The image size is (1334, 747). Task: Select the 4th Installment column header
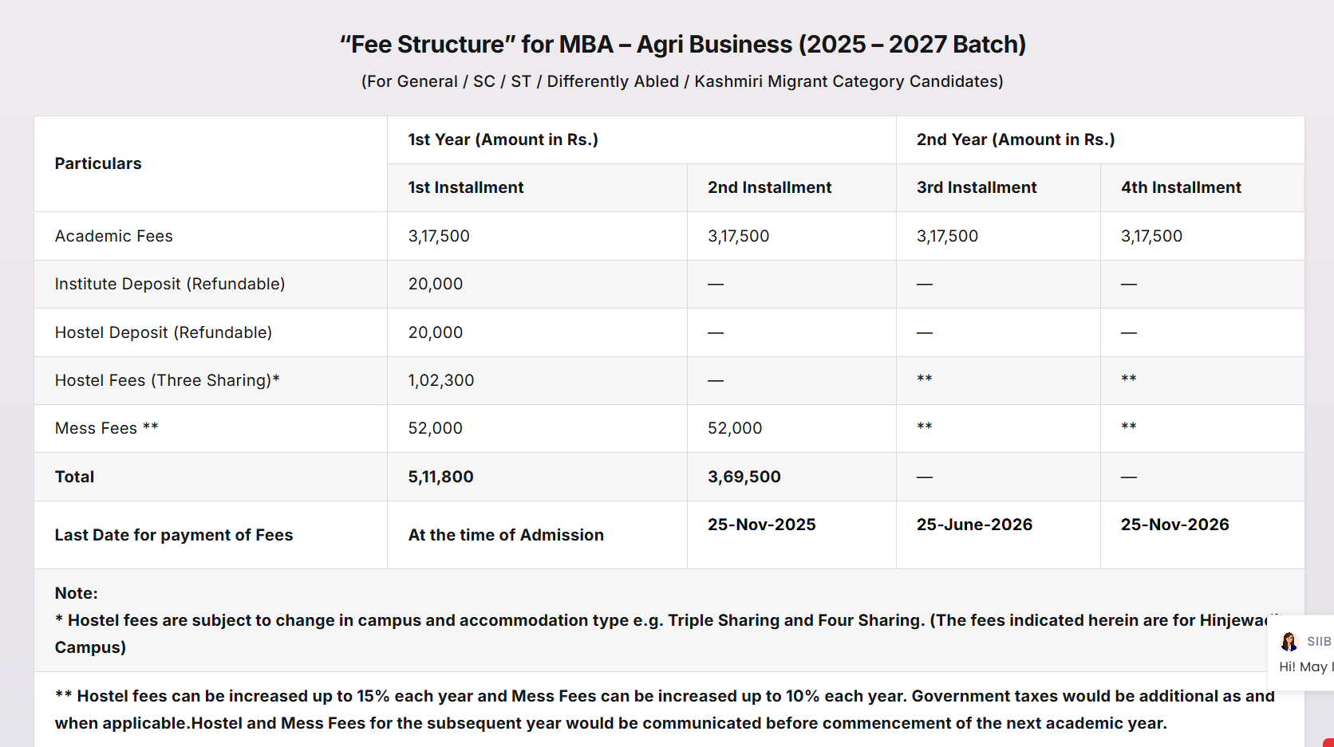[1181, 187]
